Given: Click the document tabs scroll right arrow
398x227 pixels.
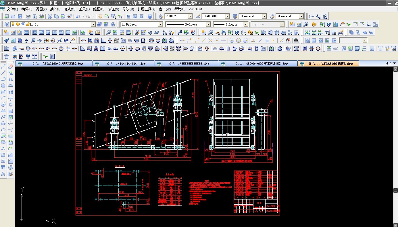Looking at the screenshot, I should [391, 63].
